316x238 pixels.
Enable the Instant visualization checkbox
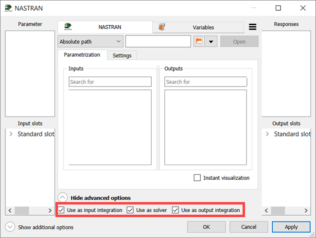(197, 178)
